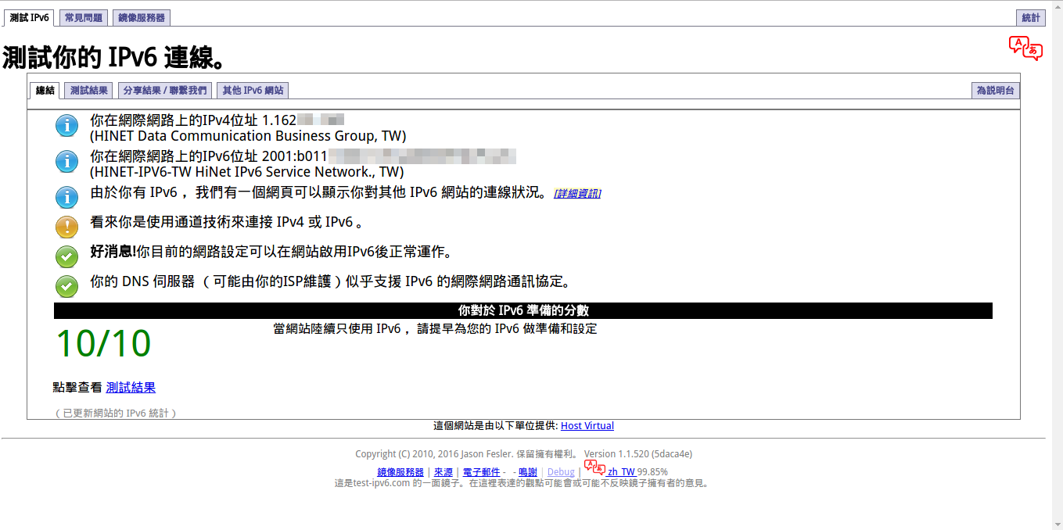Open the 統計 tab in the top right

[x=1031, y=16]
